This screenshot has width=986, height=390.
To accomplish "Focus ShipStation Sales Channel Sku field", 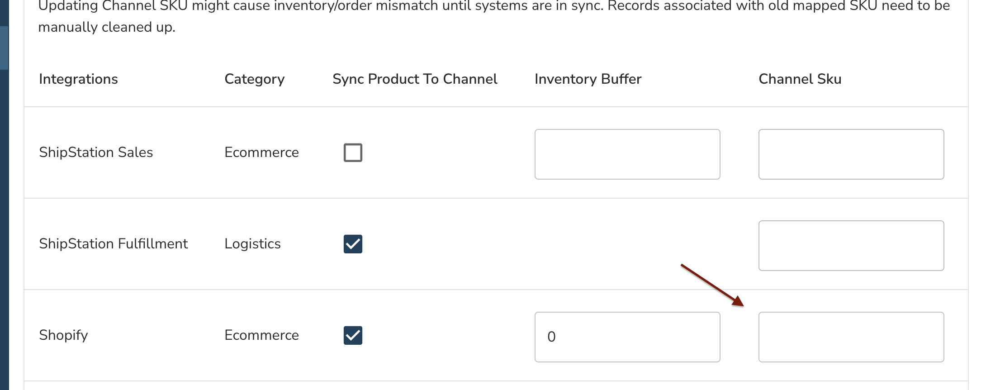I will (851, 154).
